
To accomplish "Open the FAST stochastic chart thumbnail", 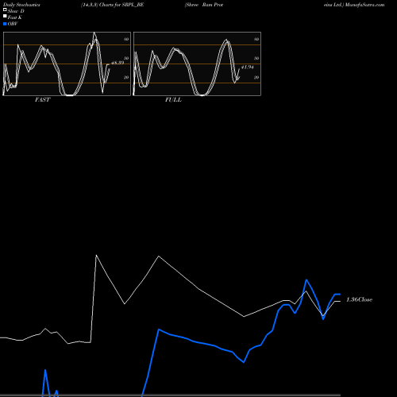I will pos(67,64).
